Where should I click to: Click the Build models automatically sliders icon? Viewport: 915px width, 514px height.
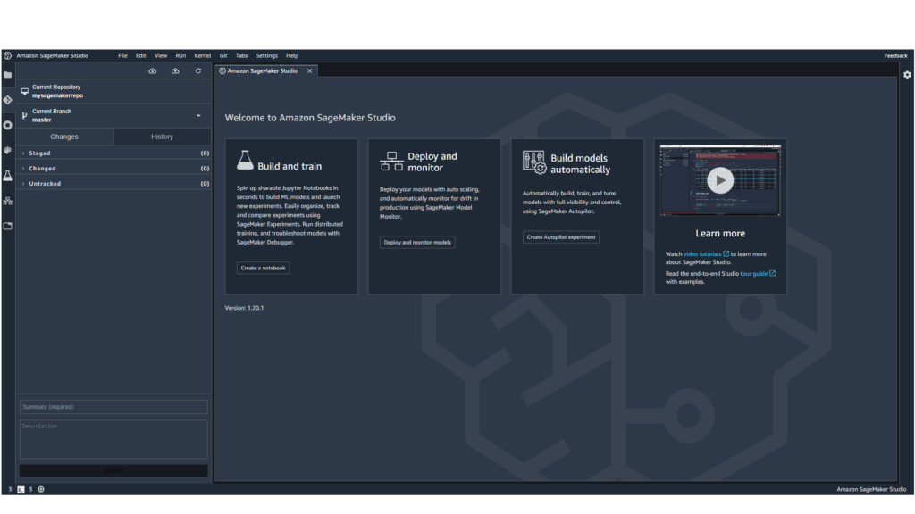click(534, 162)
